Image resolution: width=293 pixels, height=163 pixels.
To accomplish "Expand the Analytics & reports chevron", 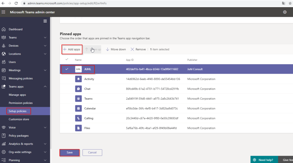I will [45, 144].
